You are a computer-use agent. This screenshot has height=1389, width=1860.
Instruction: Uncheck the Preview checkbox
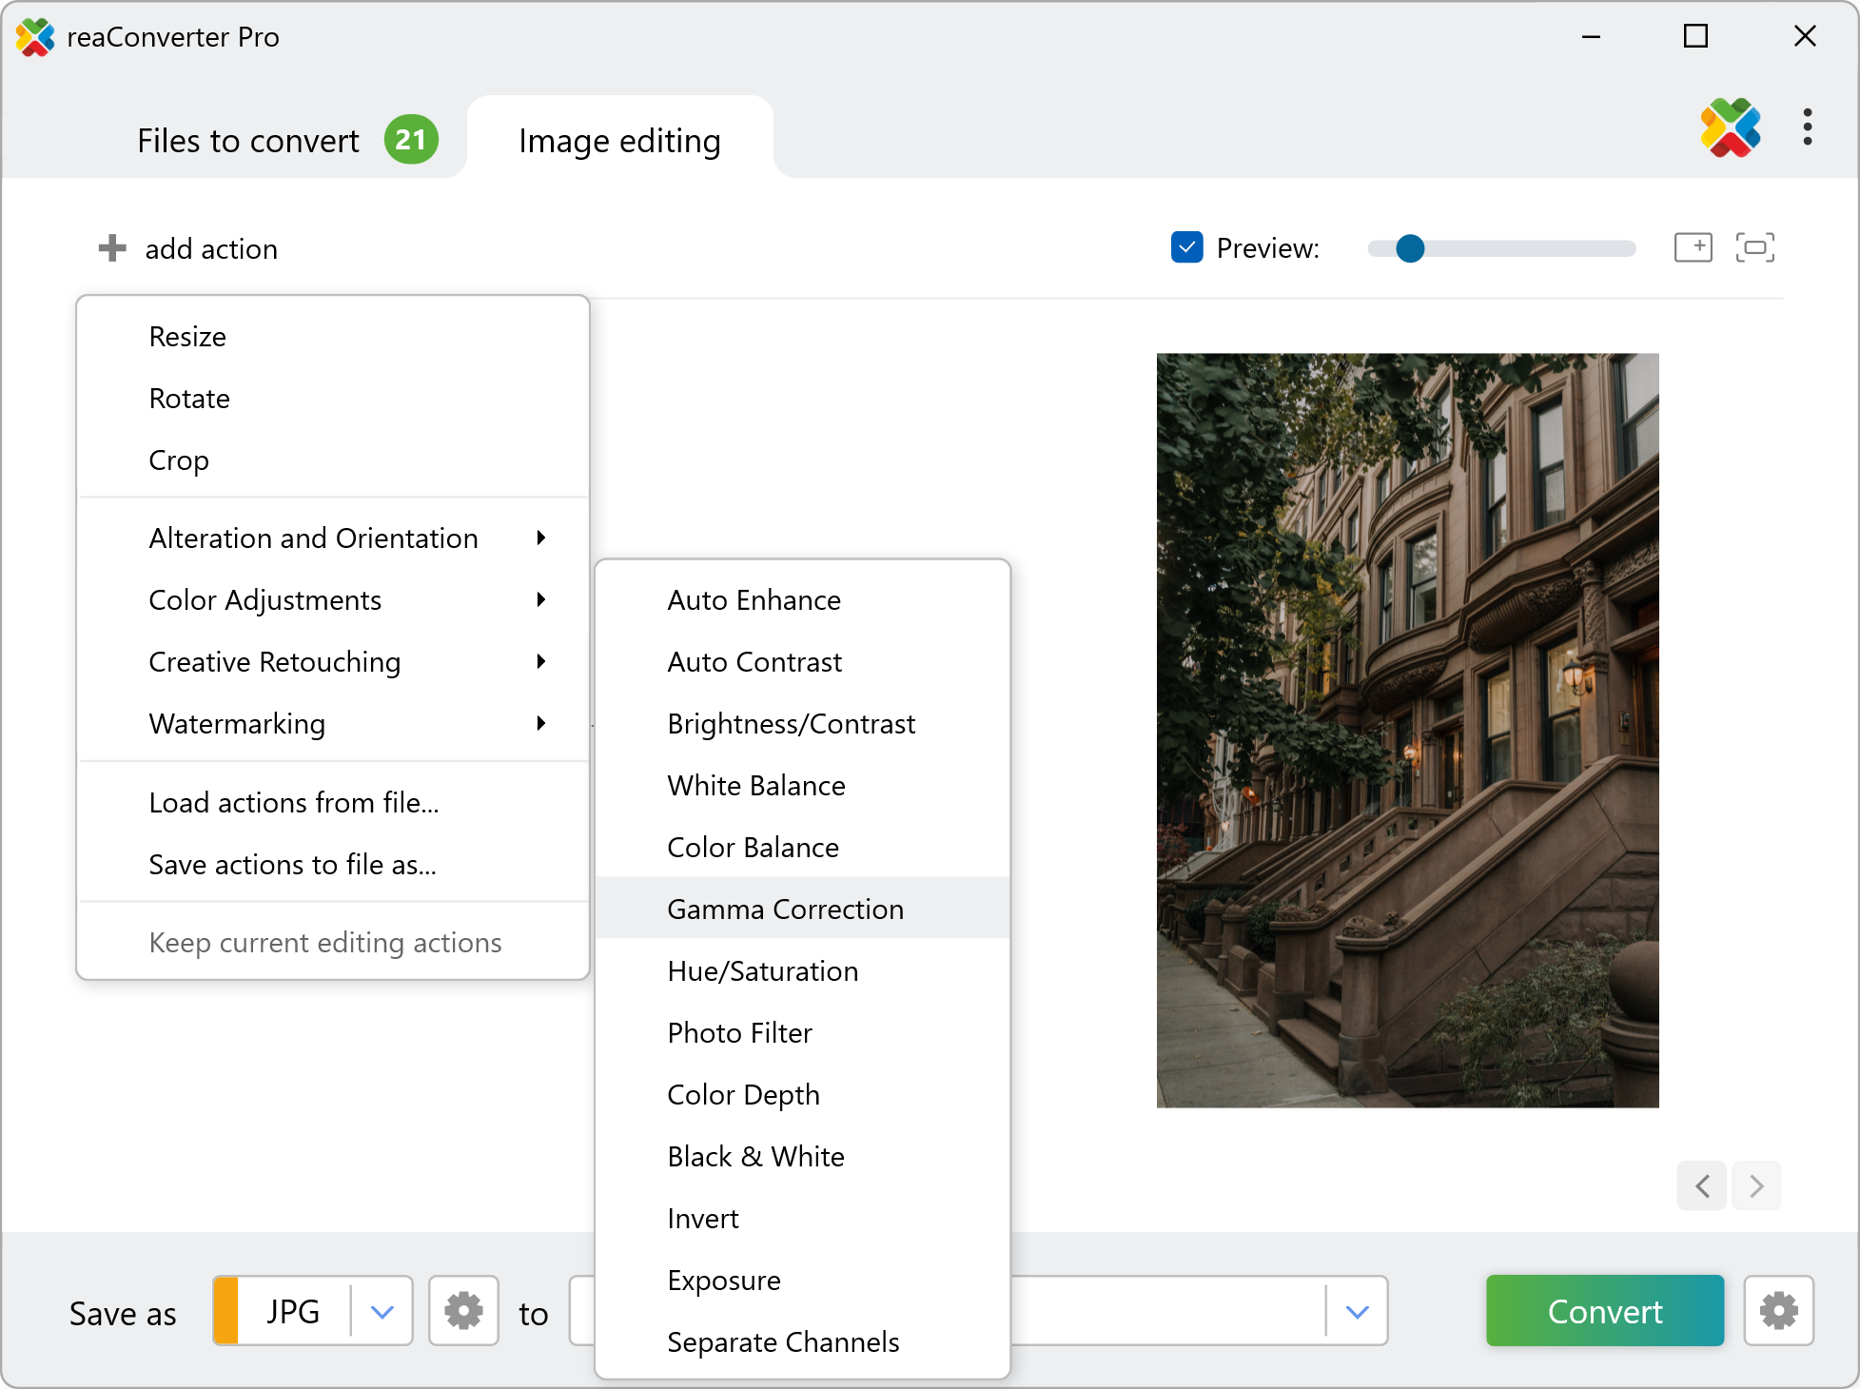pyautogui.click(x=1186, y=247)
